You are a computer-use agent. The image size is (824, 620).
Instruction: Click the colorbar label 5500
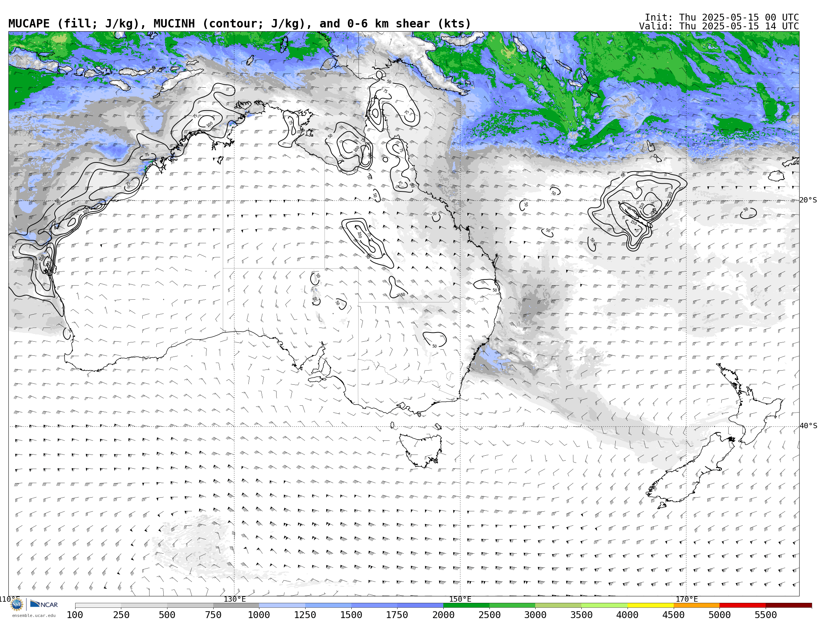tap(766, 615)
